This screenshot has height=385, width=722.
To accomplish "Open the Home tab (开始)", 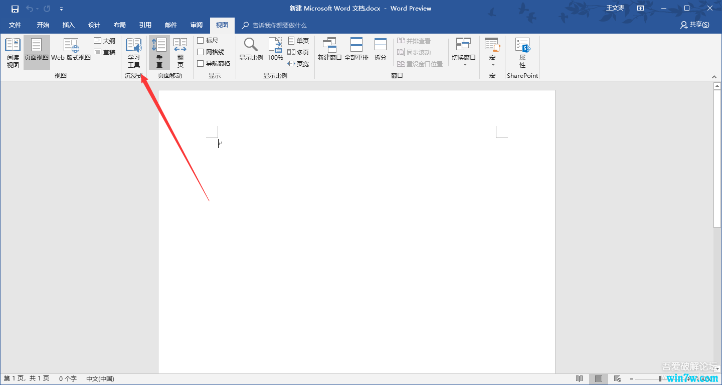I will [43, 25].
